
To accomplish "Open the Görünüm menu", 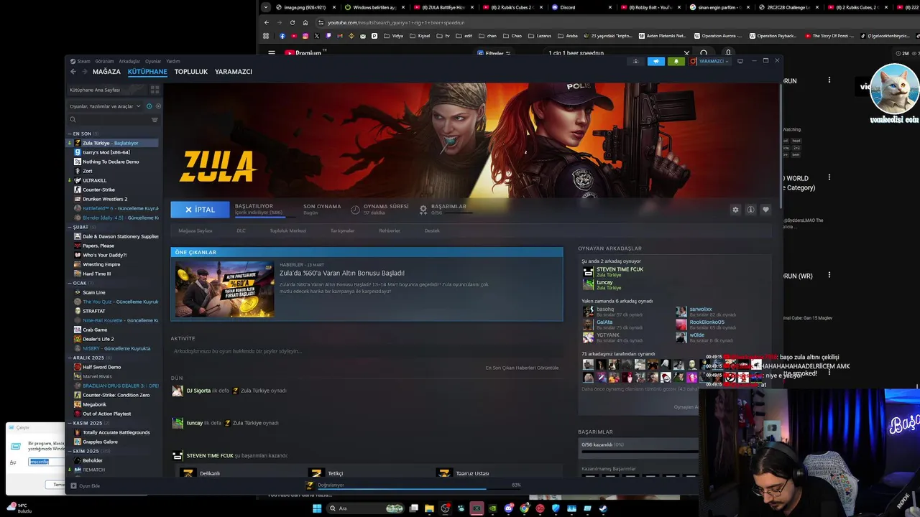I will pyautogui.click(x=105, y=61).
